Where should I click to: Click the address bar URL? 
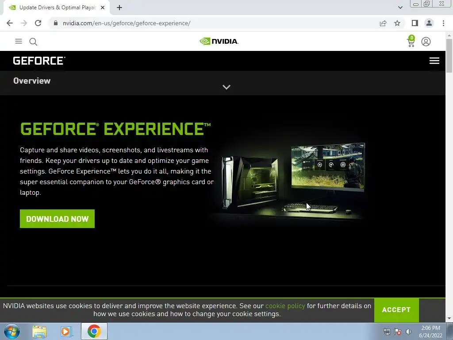127,23
